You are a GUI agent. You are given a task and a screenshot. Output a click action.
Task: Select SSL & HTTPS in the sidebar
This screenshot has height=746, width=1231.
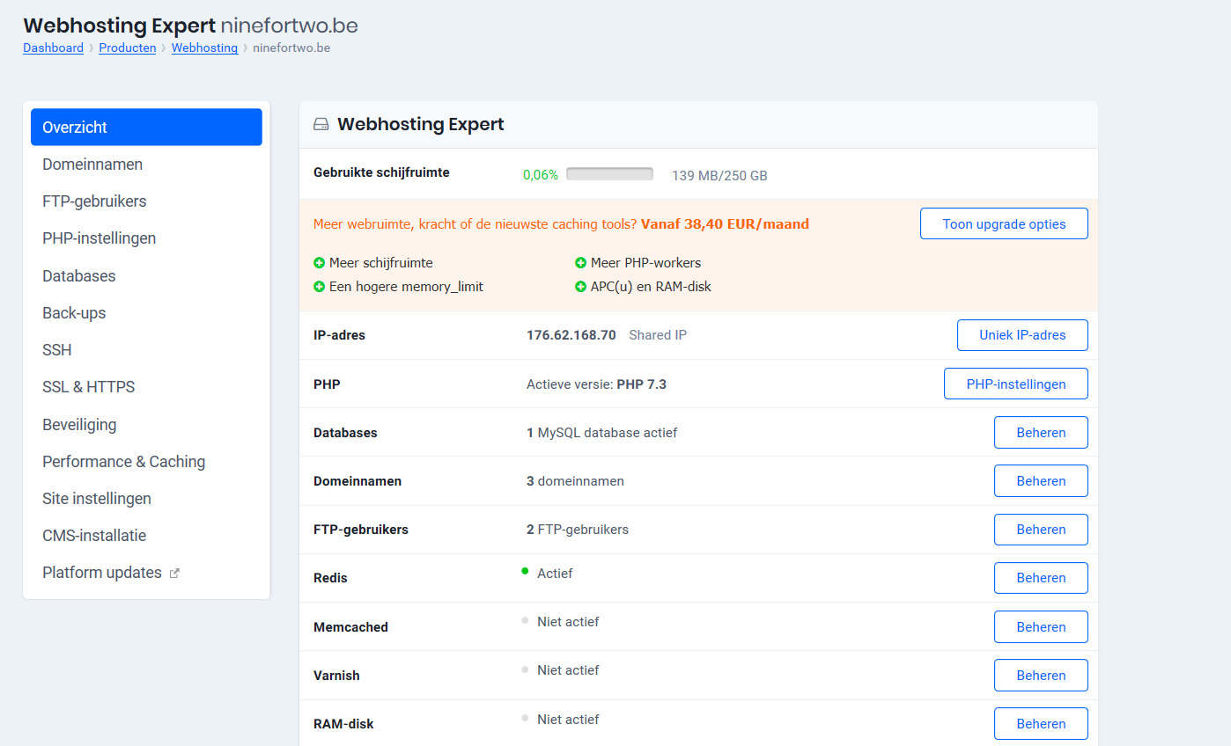point(89,387)
